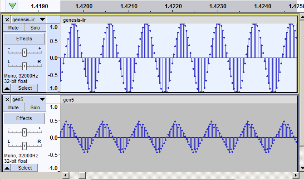Click the genesis-iir gain slider handle

pyautogui.click(x=25, y=53)
